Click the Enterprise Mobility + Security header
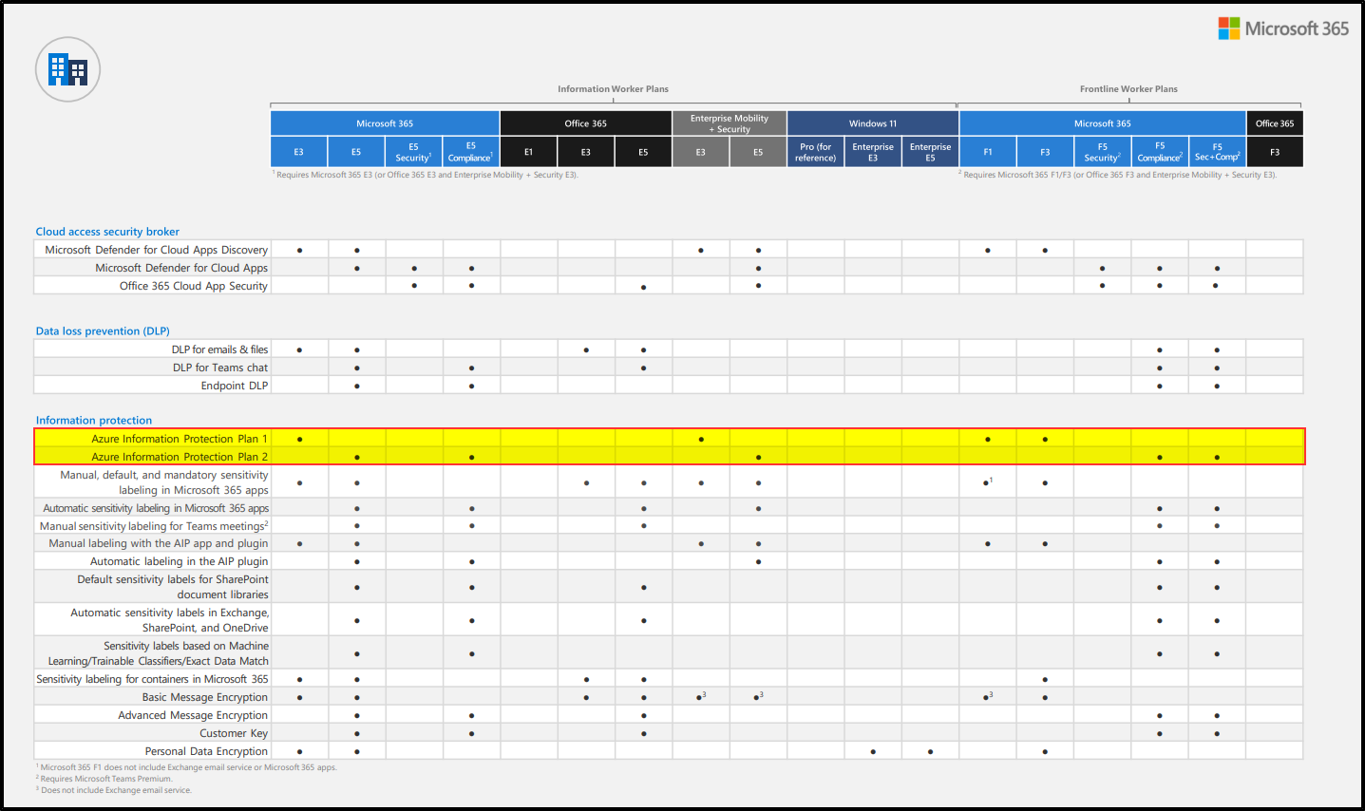The image size is (1365, 811). (730, 123)
